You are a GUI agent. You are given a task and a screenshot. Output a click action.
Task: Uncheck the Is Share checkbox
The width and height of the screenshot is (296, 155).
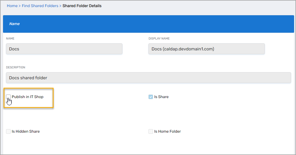coord(151,97)
